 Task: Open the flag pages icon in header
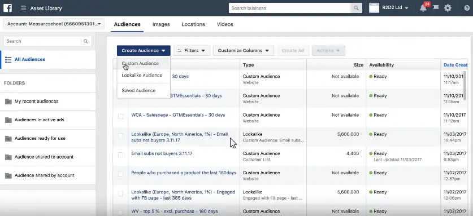coord(436,8)
